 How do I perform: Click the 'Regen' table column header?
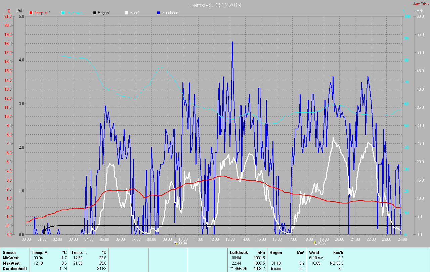(275, 252)
